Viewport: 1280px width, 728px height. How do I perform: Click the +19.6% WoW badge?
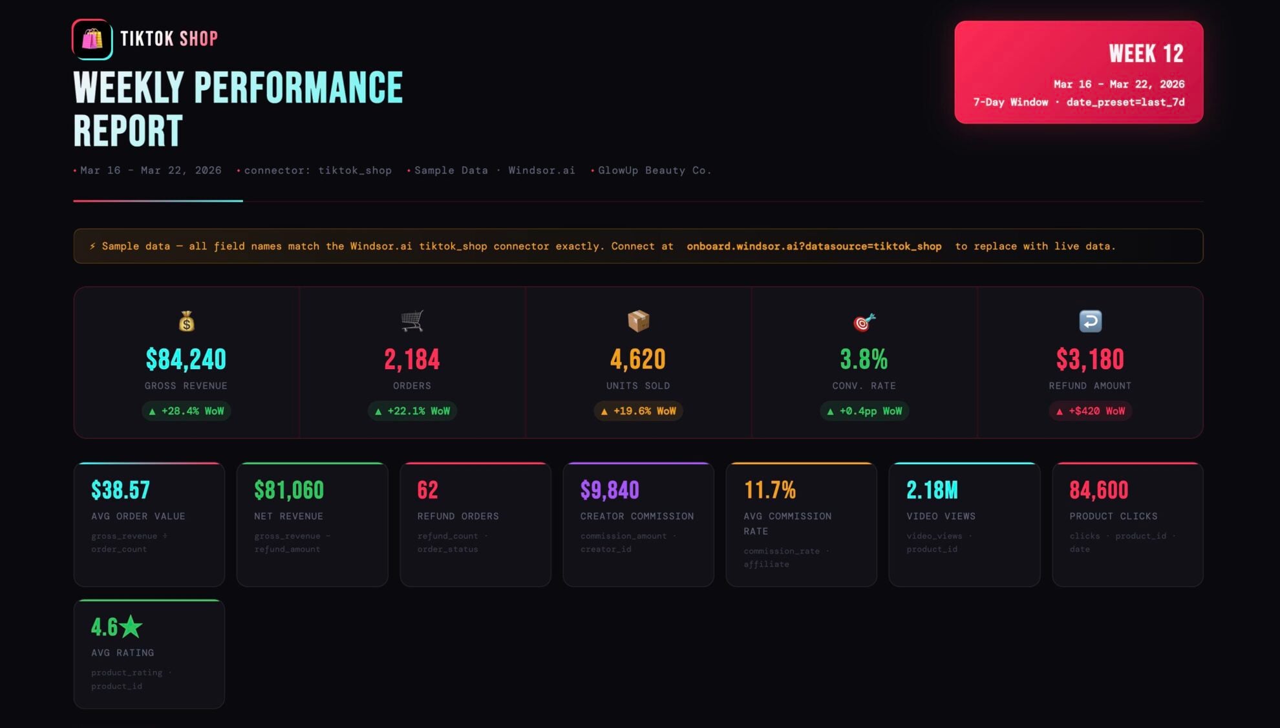[638, 411]
